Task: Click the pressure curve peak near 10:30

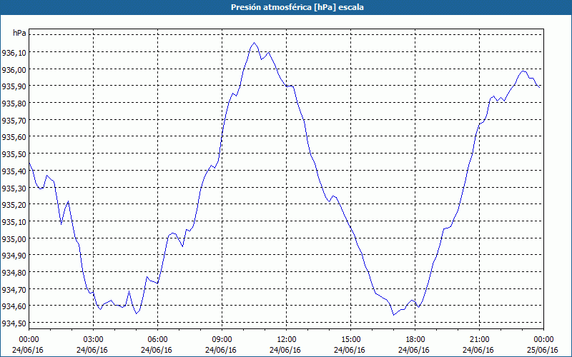Action: [x=255, y=43]
